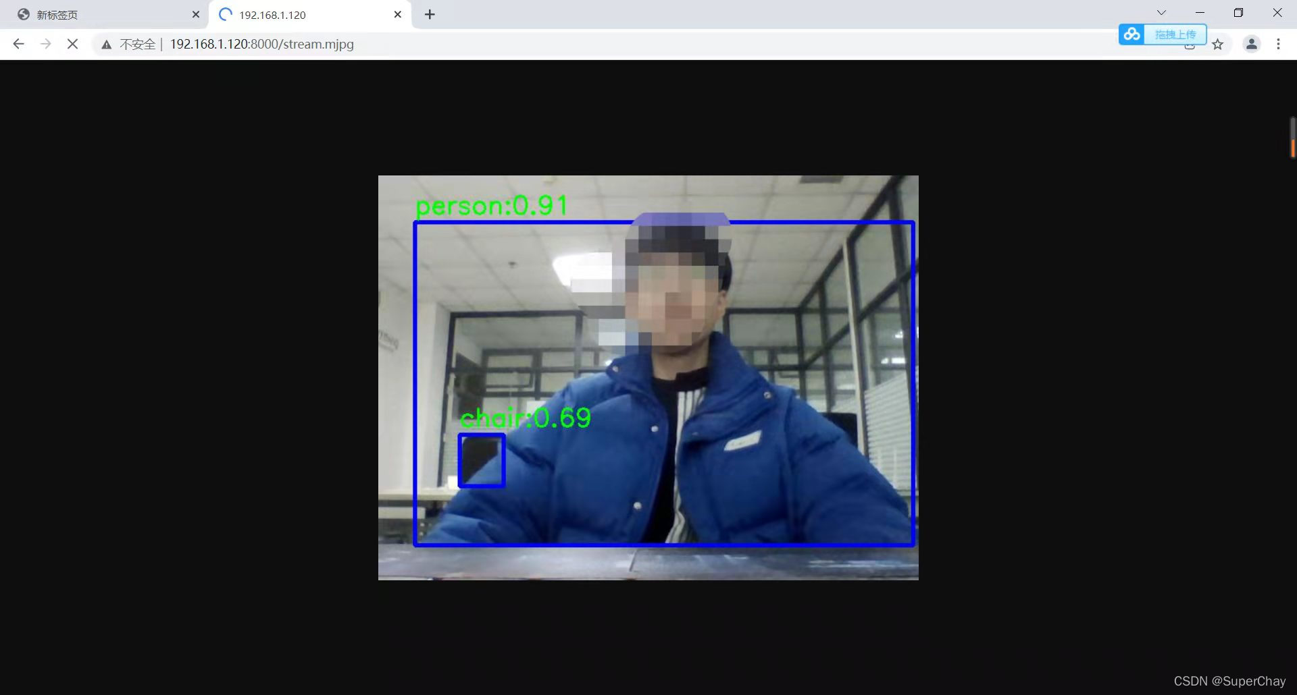Close the 192.168.1.120 tab
The image size is (1297, 695).
pyautogui.click(x=397, y=14)
